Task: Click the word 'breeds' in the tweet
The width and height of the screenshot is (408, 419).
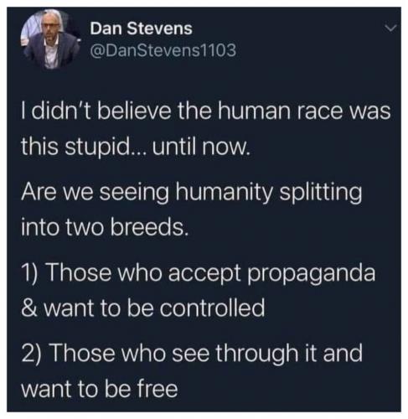Action: tap(147, 225)
